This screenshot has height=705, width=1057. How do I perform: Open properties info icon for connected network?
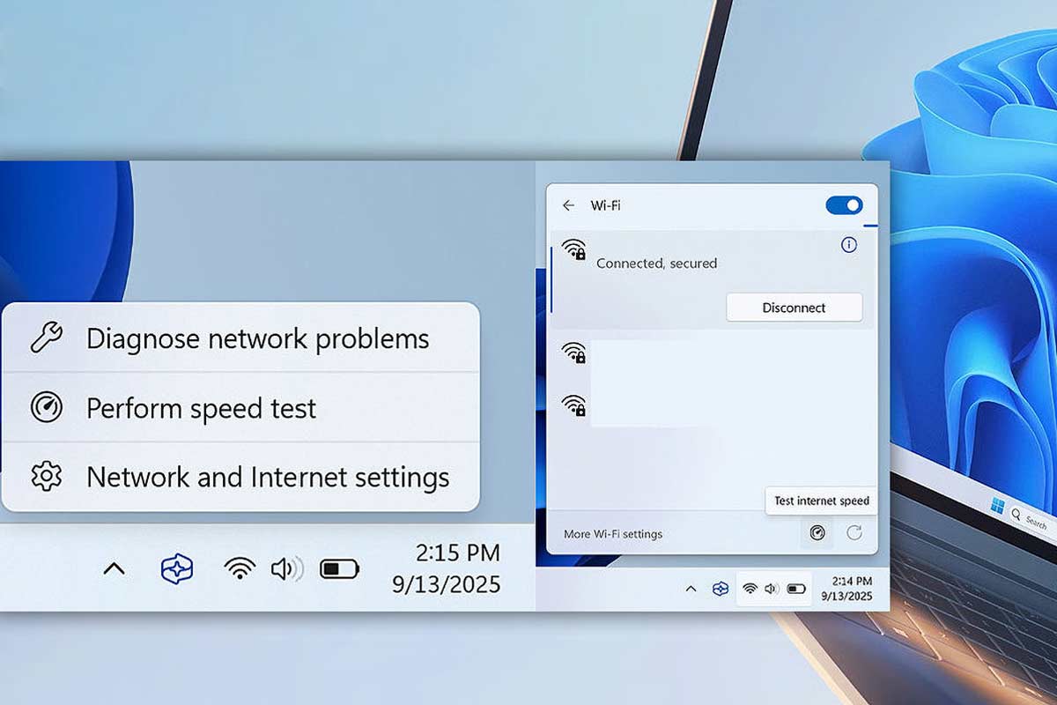coord(849,245)
